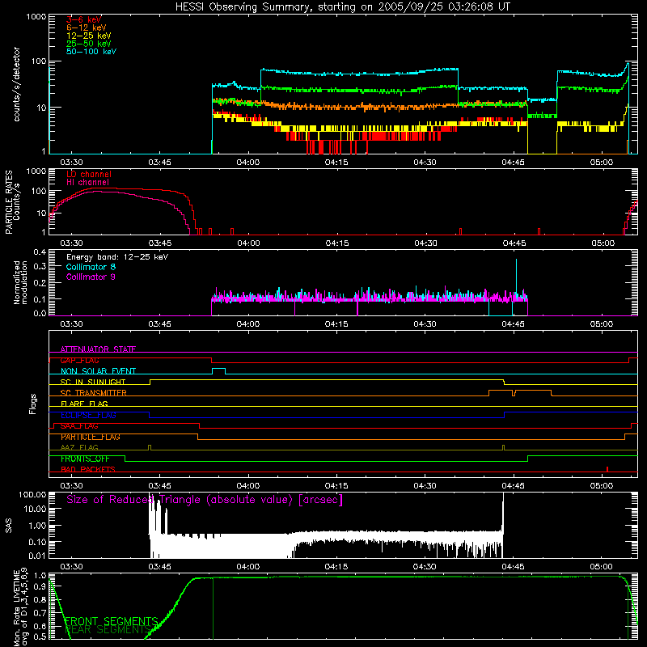The height and width of the screenshot is (647, 647).
Task: Click the 0.2 value on the modulation axis
Action: (40, 283)
